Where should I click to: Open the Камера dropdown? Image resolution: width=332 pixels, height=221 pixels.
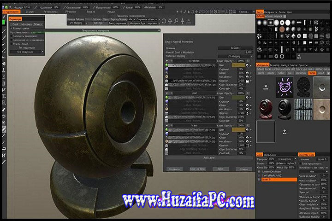(x=246, y=12)
